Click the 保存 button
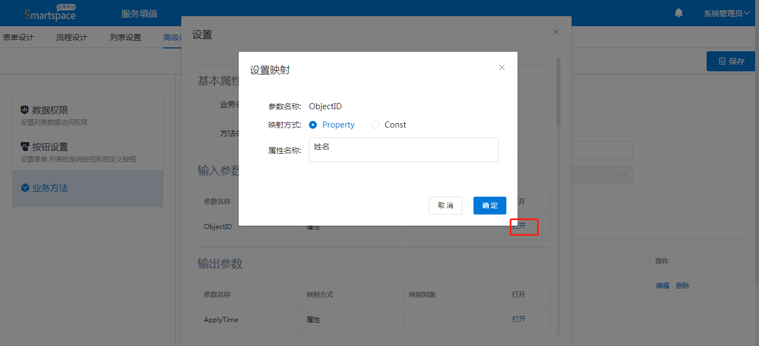 (x=731, y=61)
